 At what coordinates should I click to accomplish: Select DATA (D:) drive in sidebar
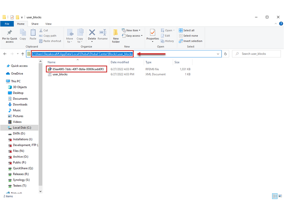point(17,133)
